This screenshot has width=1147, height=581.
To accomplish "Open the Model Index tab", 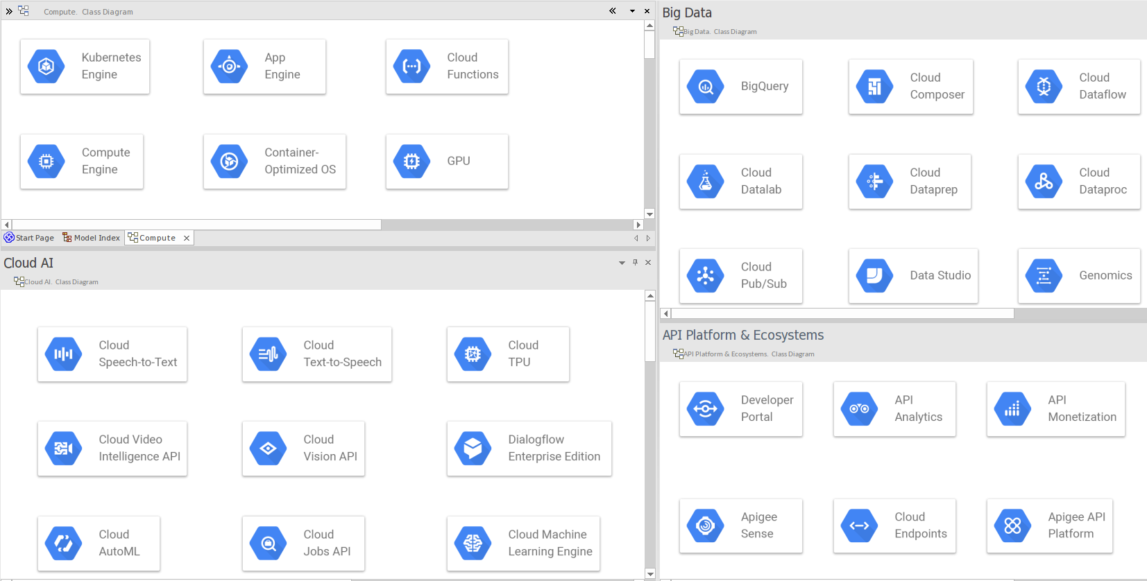I will pyautogui.click(x=92, y=238).
